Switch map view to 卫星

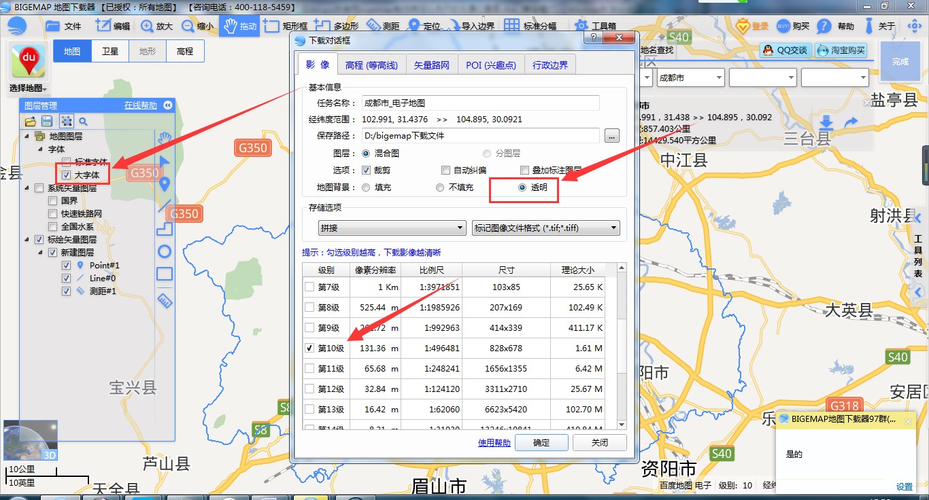point(110,51)
